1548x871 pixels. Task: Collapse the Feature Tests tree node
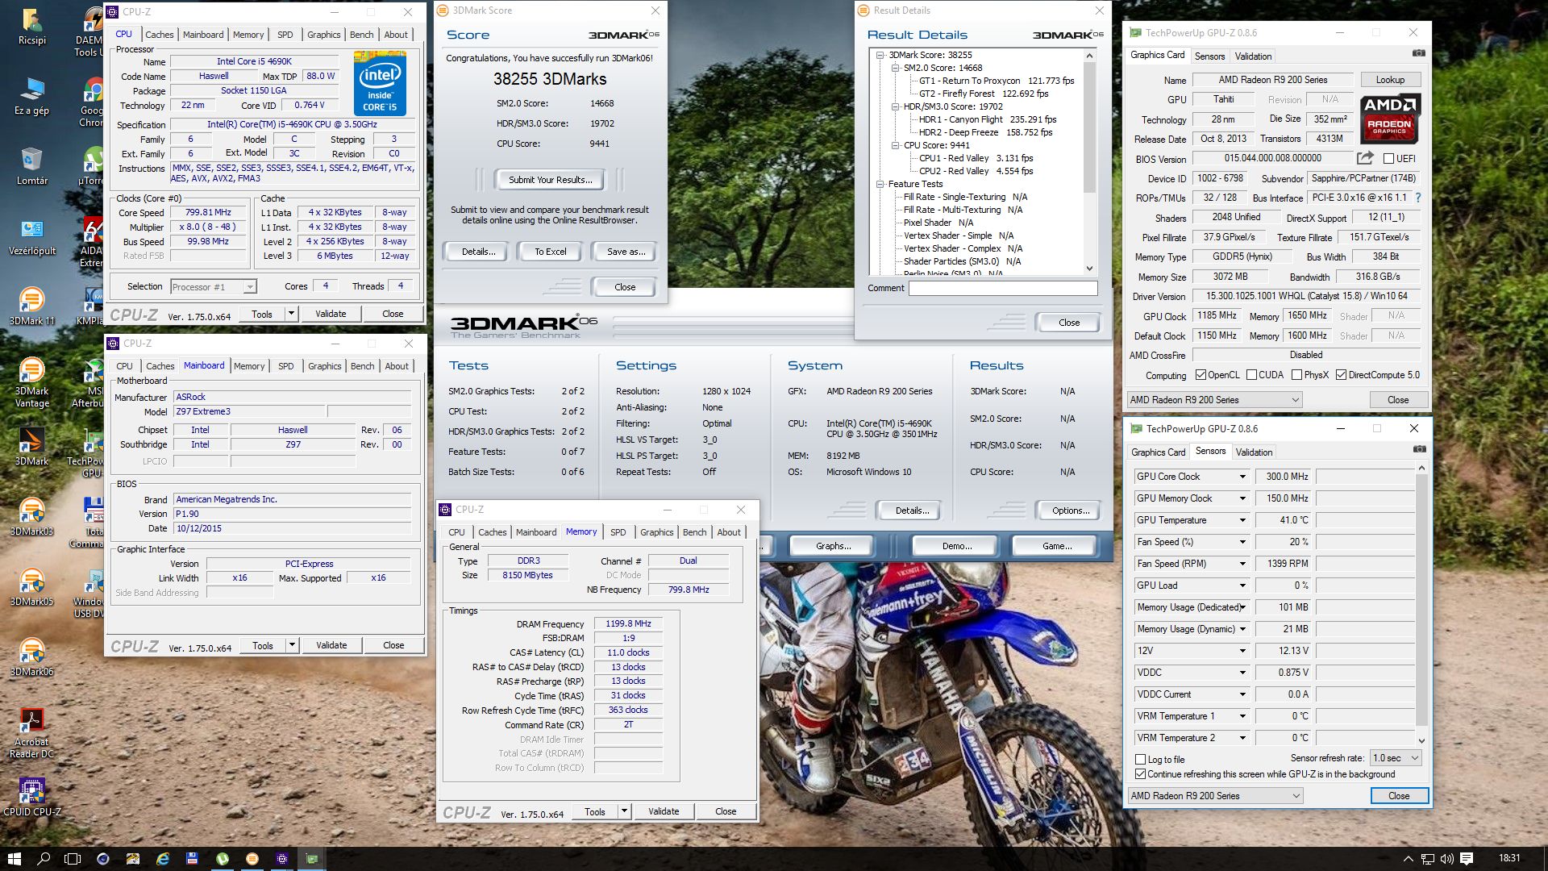(880, 184)
